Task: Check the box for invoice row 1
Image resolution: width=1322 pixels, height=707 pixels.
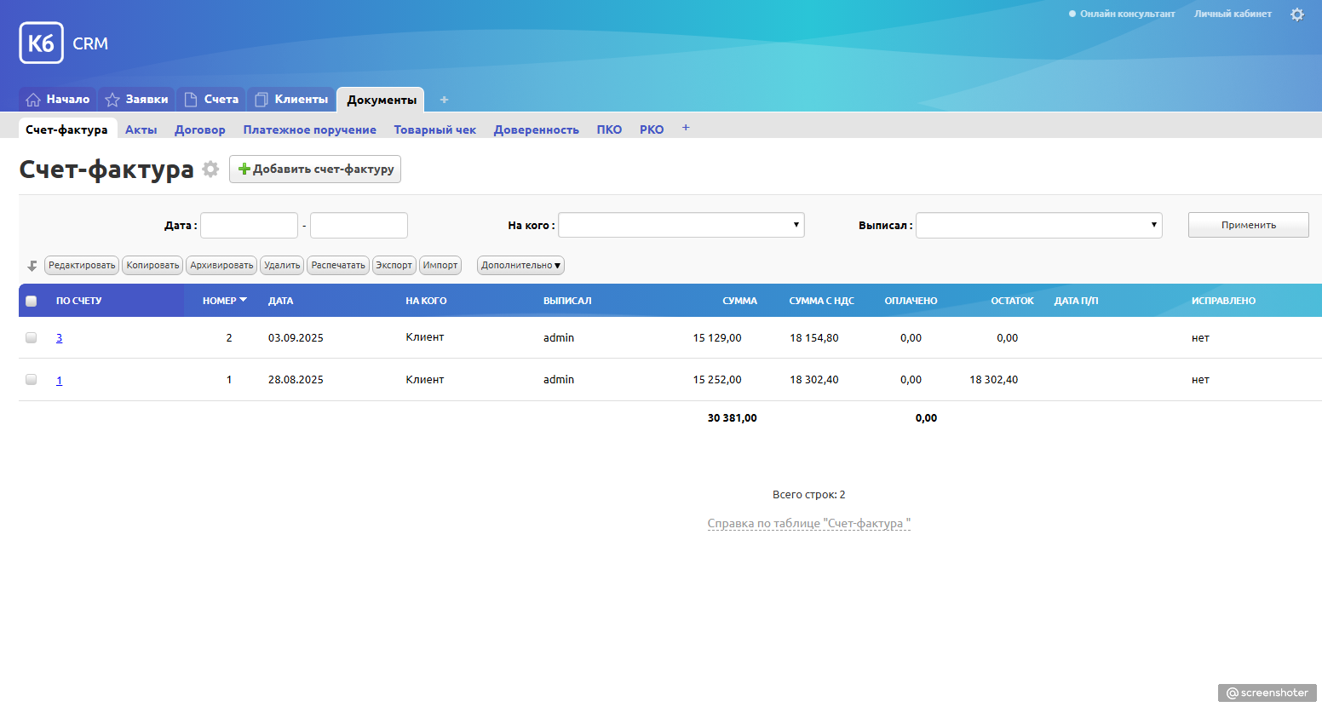Action: [32, 380]
